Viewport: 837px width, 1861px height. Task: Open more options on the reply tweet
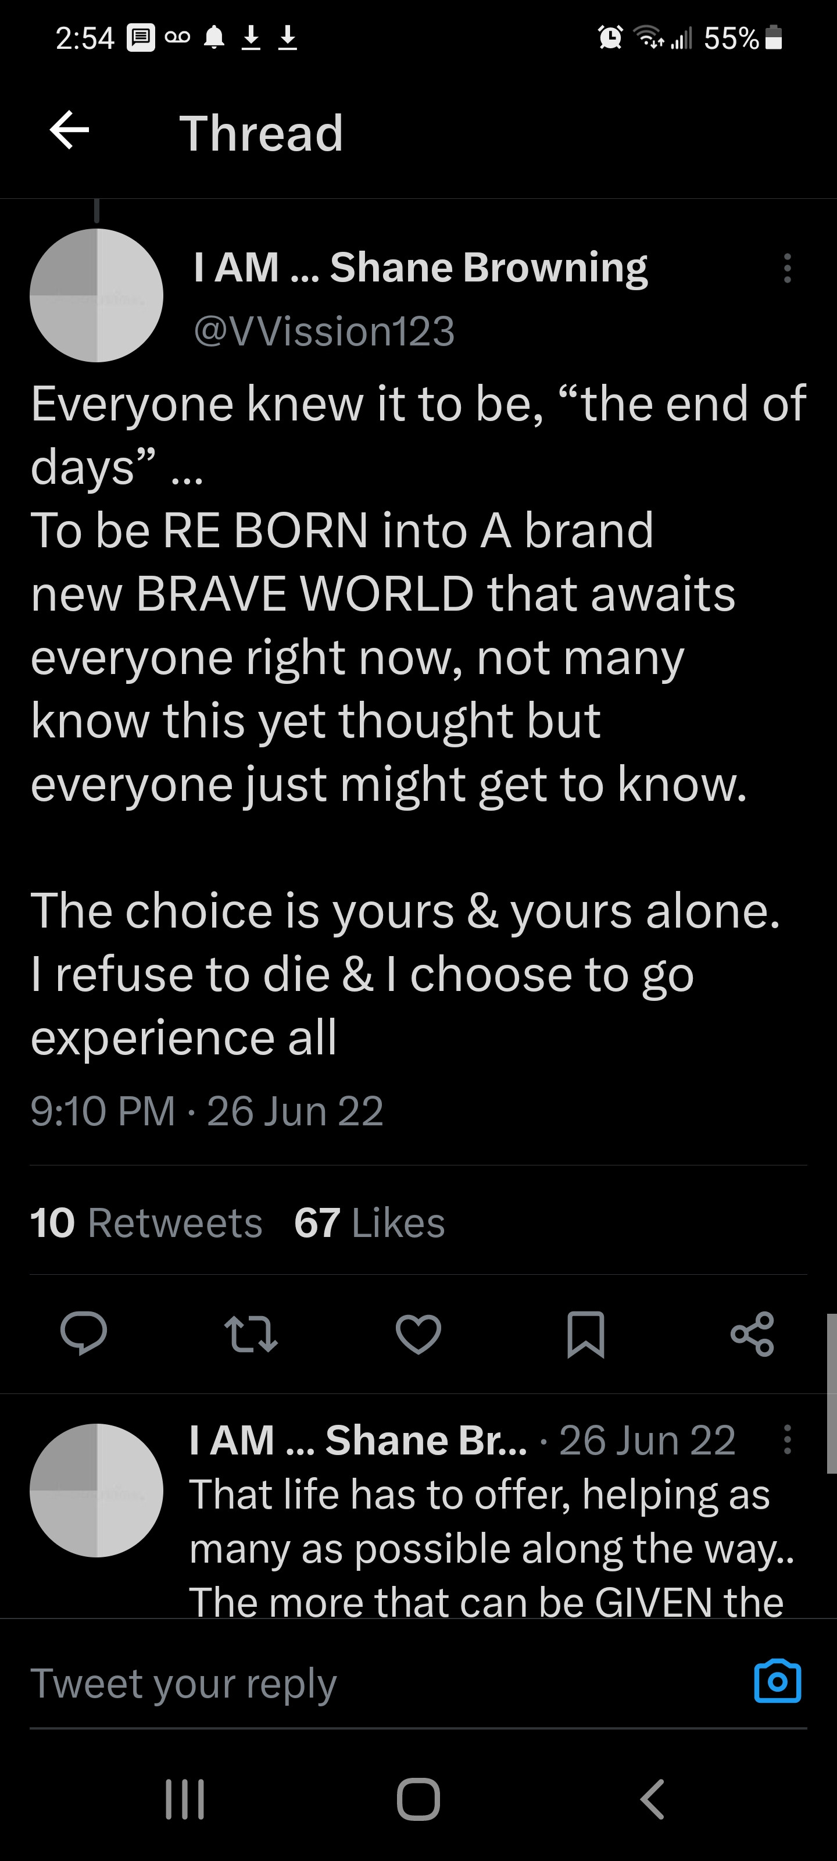(787, 1440)
